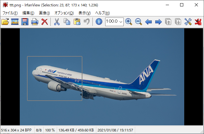Open the 画像(I) menu
The width and height of the screenshot is (204, 134).
point(44,13)
